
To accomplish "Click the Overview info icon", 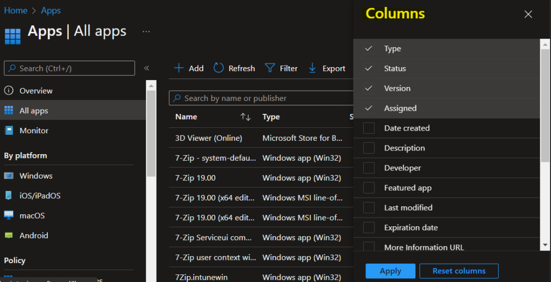I will click(x=9, y=90).
